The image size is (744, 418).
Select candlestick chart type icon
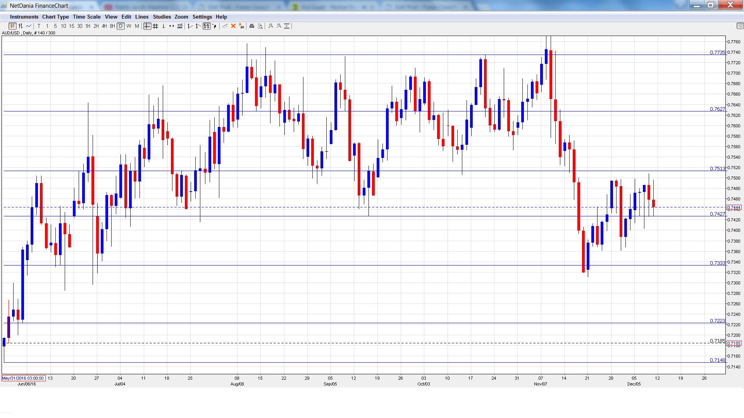point(12,26)
